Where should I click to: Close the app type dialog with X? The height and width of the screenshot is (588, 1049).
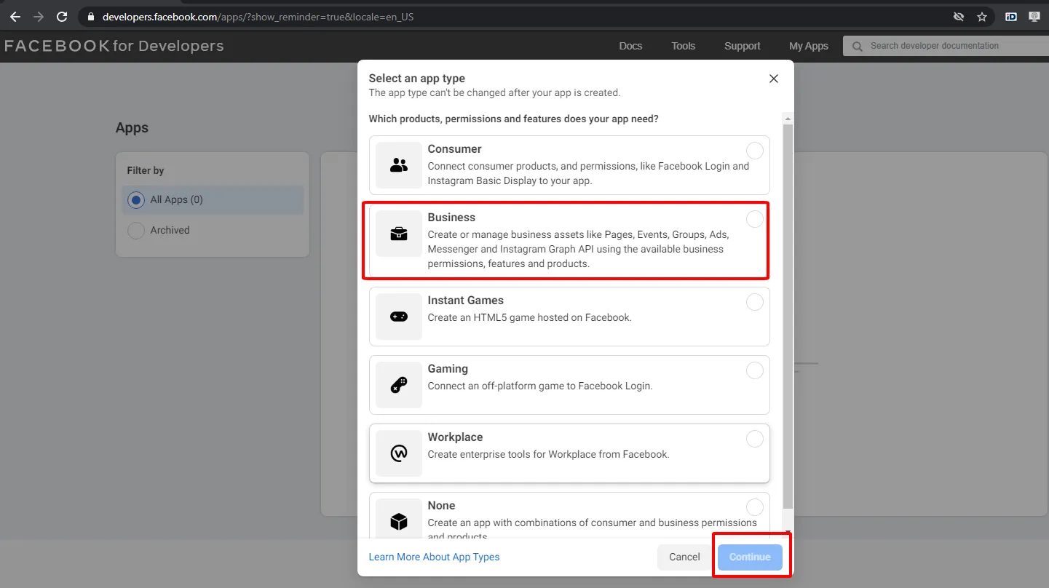pos(774,79)
